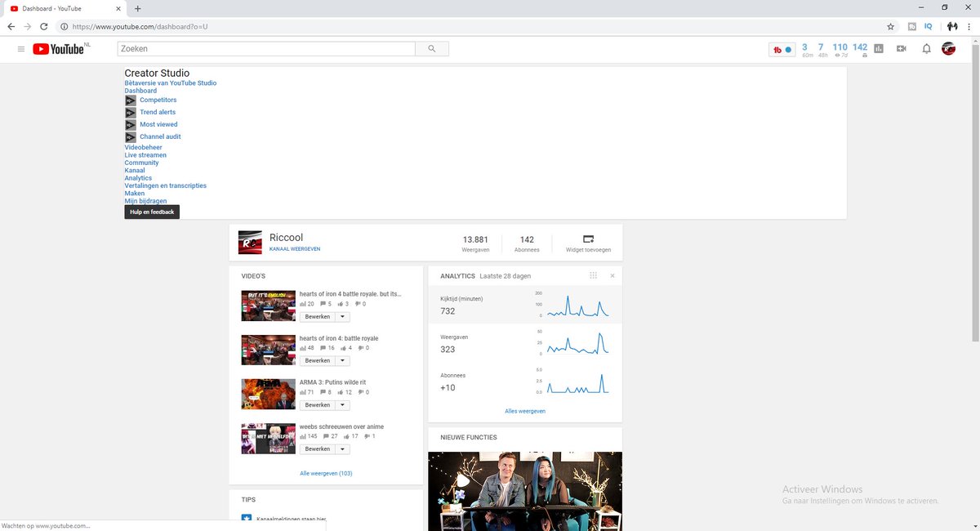The height and width of the screenshot is (531, 980).
Task: Click the Hulp en feedback button
Action: pyautogui.click(x=151, y=212)
